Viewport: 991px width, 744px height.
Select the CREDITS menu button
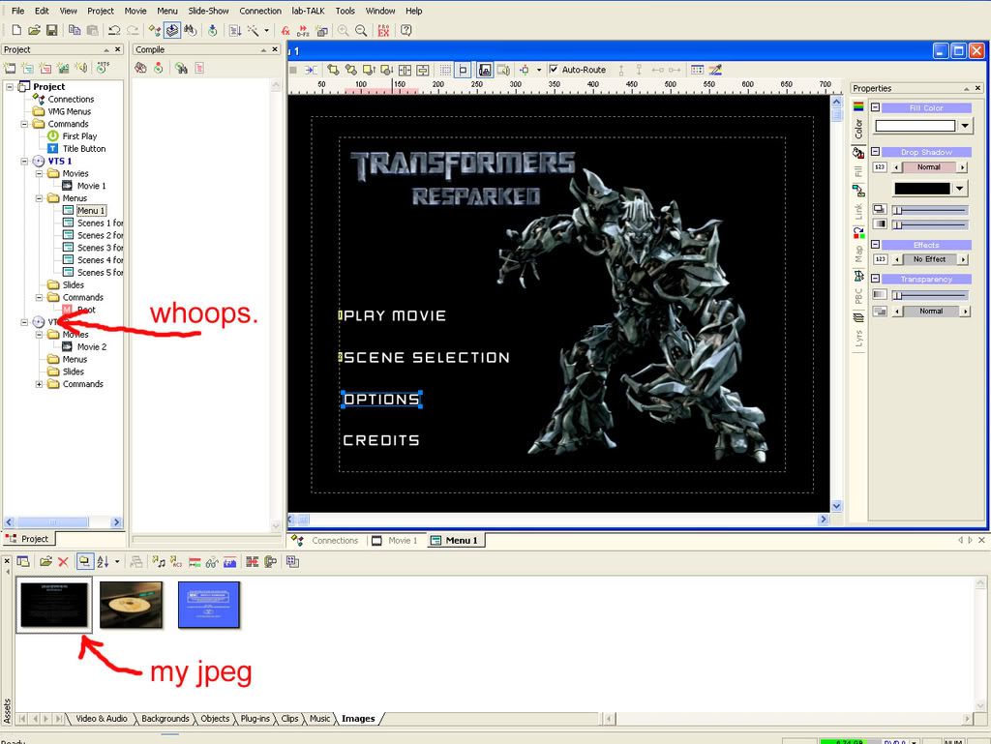pos(381,440)
